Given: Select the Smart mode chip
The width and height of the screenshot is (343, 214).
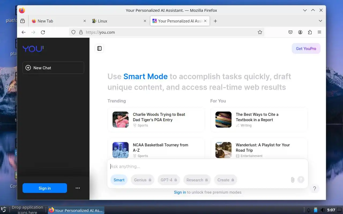Looking at the screenshot, I should click(x=119, y=180).
